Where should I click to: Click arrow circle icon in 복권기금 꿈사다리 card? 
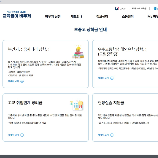tap(22, 81)
